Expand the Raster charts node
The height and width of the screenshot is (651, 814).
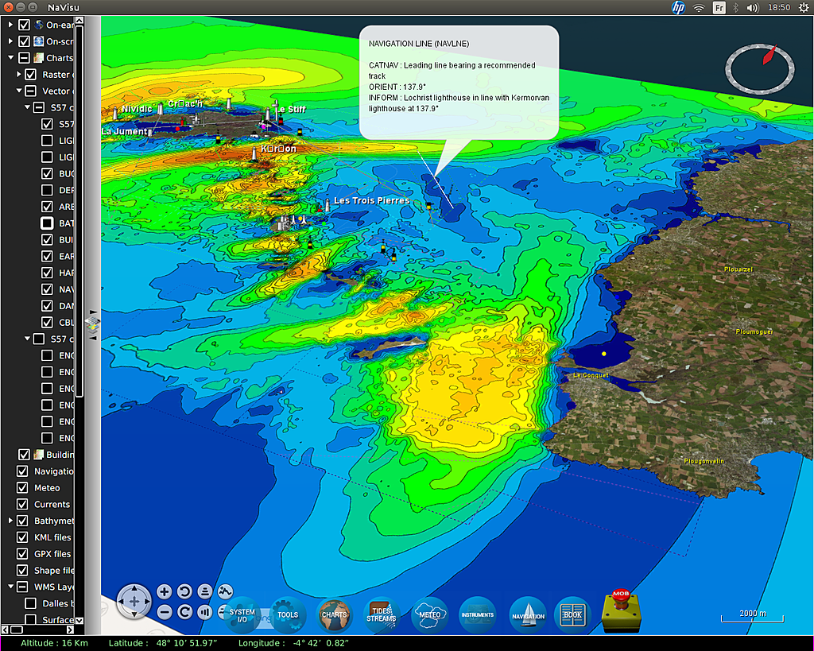click(x=19, y=74)
